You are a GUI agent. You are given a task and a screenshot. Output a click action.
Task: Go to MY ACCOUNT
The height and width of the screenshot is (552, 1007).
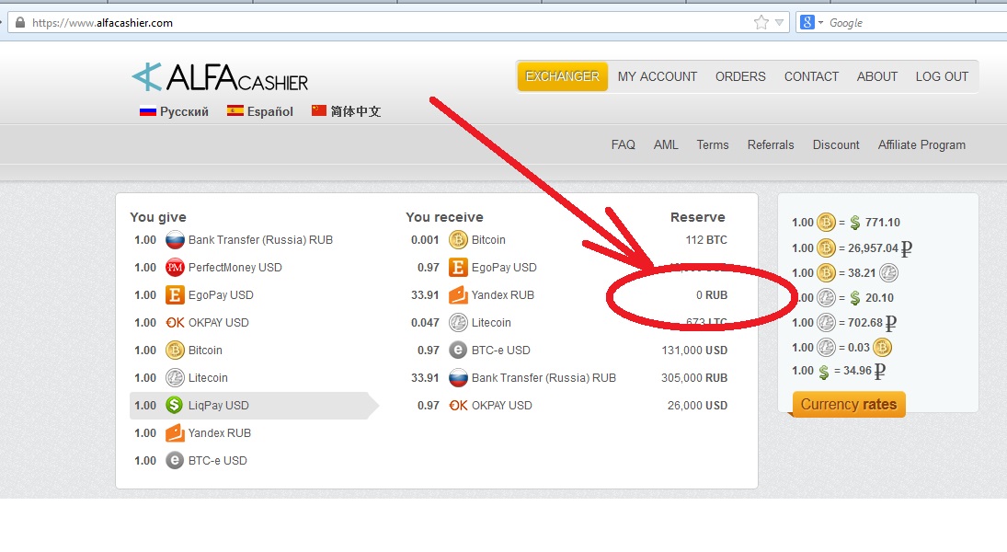657,76
